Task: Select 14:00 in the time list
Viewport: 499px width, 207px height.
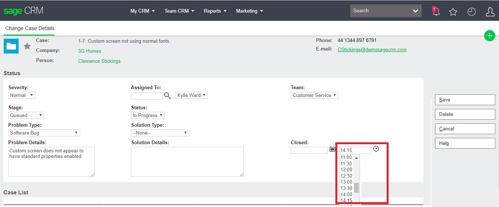Action: click(x=346, y=194)
